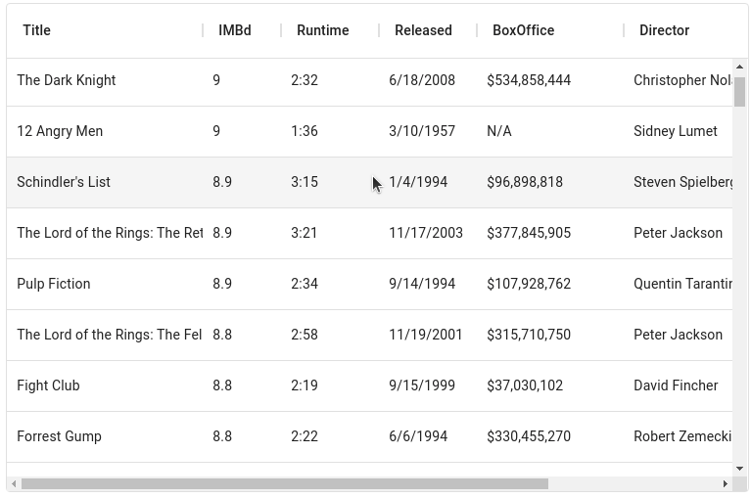Select the Forrest Gump title cell

click(59, 436)
